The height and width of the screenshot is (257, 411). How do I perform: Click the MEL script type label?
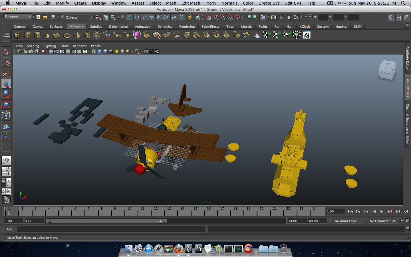tap(10, 229)
